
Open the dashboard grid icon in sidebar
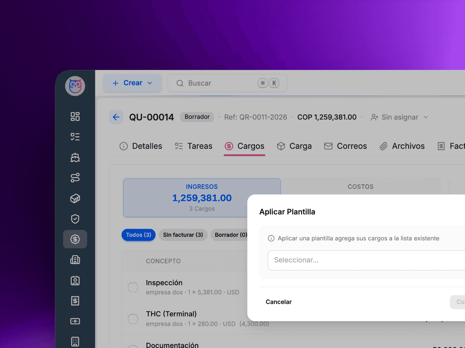[75, 116]
